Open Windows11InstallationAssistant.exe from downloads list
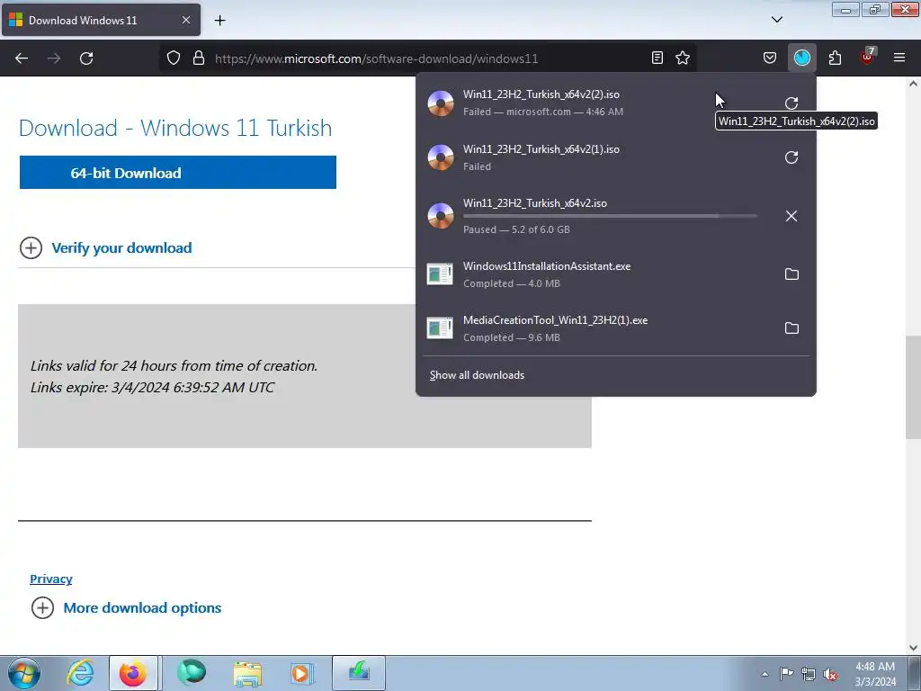Screen dimensions: 921x691 point(596,274)
